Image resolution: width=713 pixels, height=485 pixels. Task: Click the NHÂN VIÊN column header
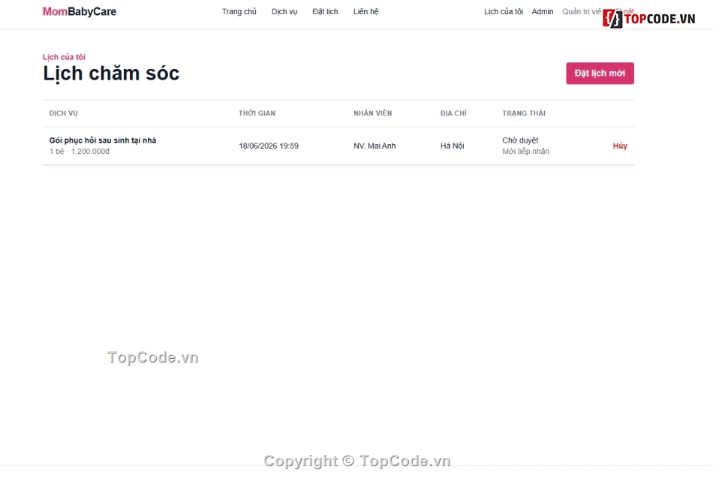[373, 113]
